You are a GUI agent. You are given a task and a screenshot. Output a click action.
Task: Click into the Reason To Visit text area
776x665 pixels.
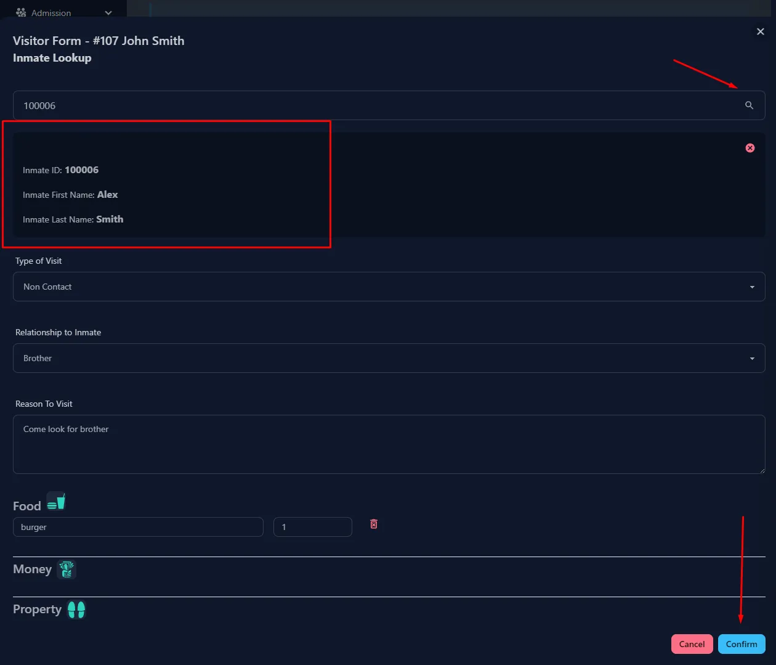coord(389,444)
